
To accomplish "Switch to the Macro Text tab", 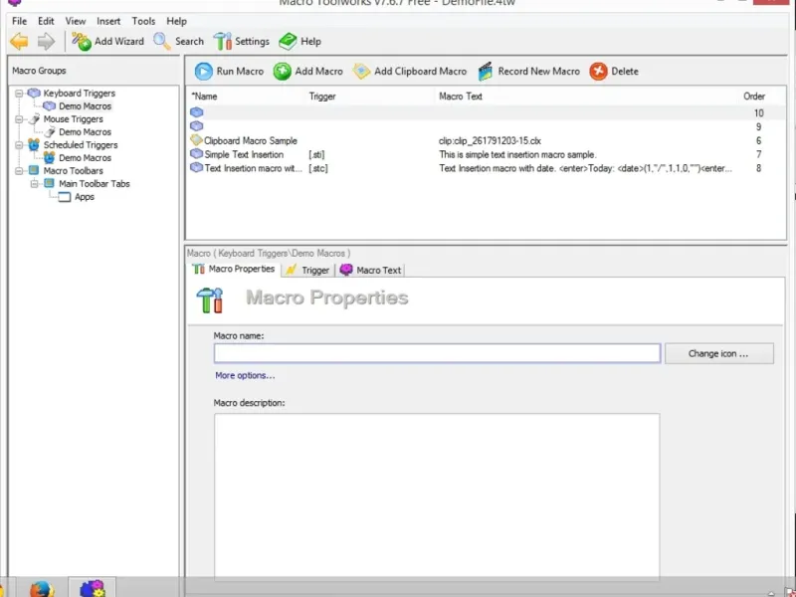I will [370, 270].
